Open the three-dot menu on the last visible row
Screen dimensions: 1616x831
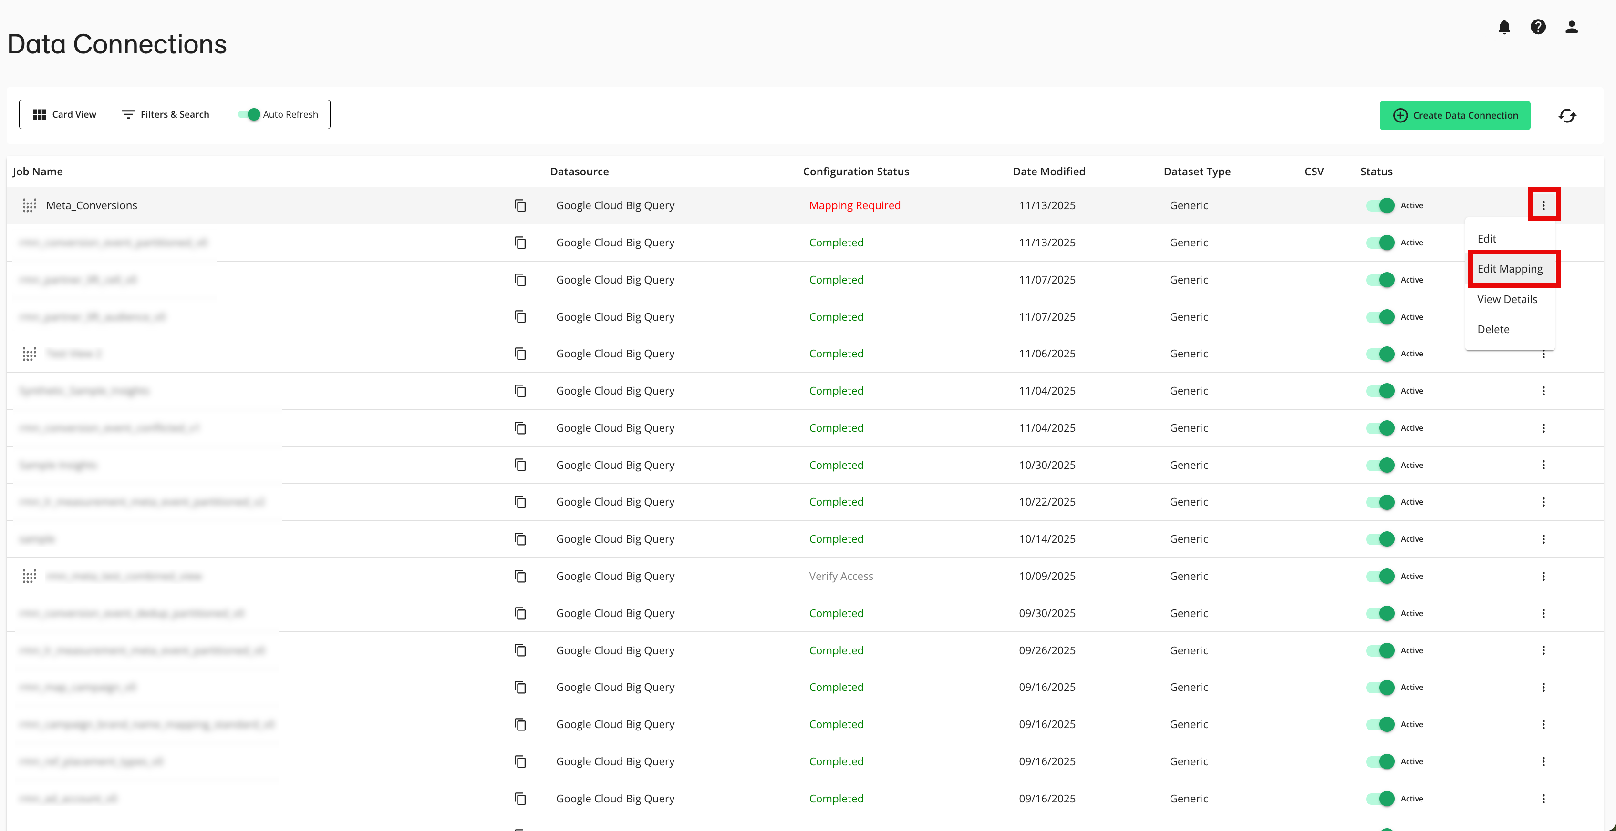pyautogui.click(x=1544, y=799)
